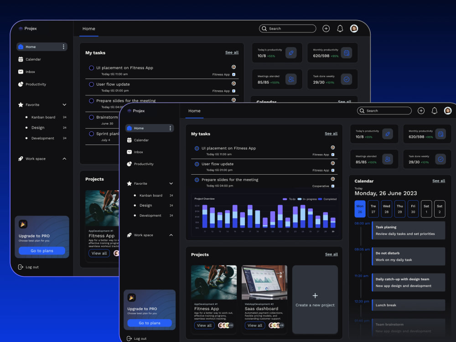Click Inbox envelope icon in back window sidebar
Viewport: 456px width, 342px height.
tap(21, 72)
